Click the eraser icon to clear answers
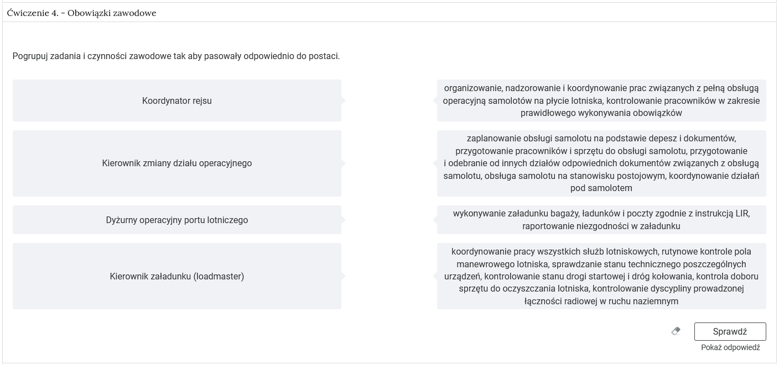 tap(676, 331)
